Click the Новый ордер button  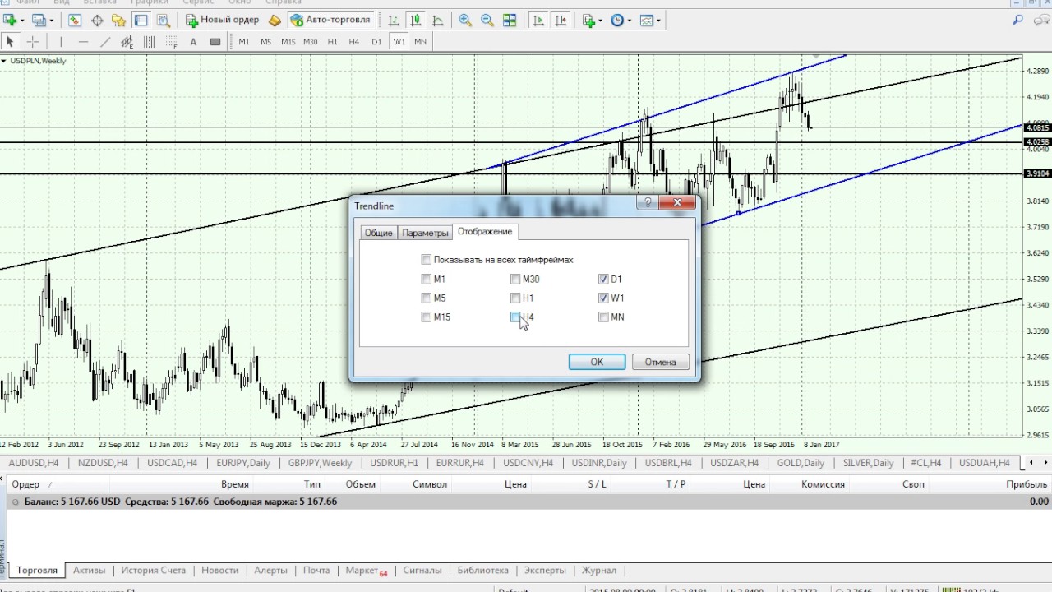(222, 20)
